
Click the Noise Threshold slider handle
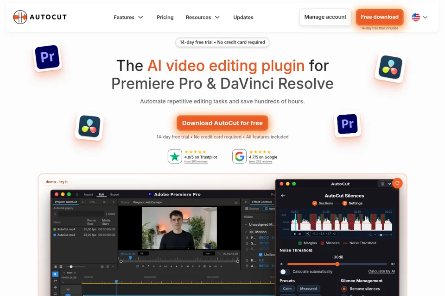(x=337, y=264)
